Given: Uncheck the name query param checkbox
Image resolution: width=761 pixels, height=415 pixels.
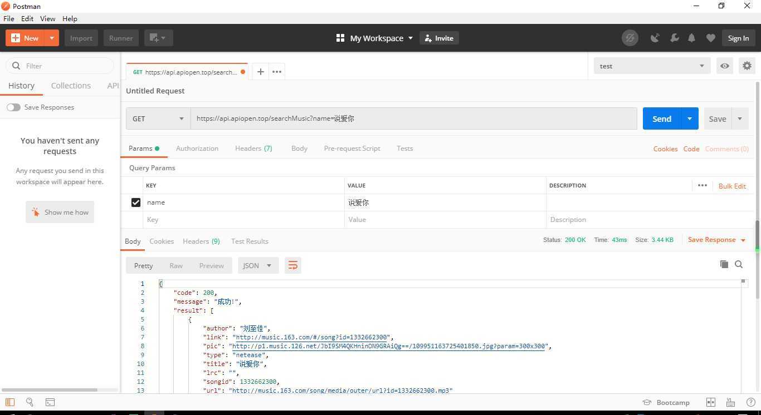Looking at the screenshot, I should point(135,202).
